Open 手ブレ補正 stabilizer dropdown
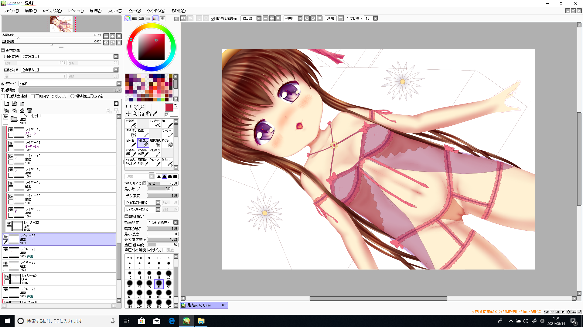 375,18
